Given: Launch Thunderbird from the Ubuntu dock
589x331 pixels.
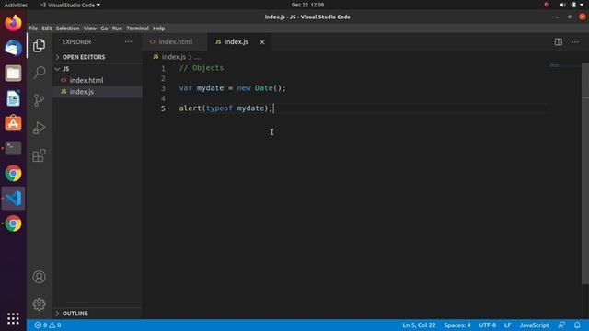Looking at the screenshot, I should [13, 48].
